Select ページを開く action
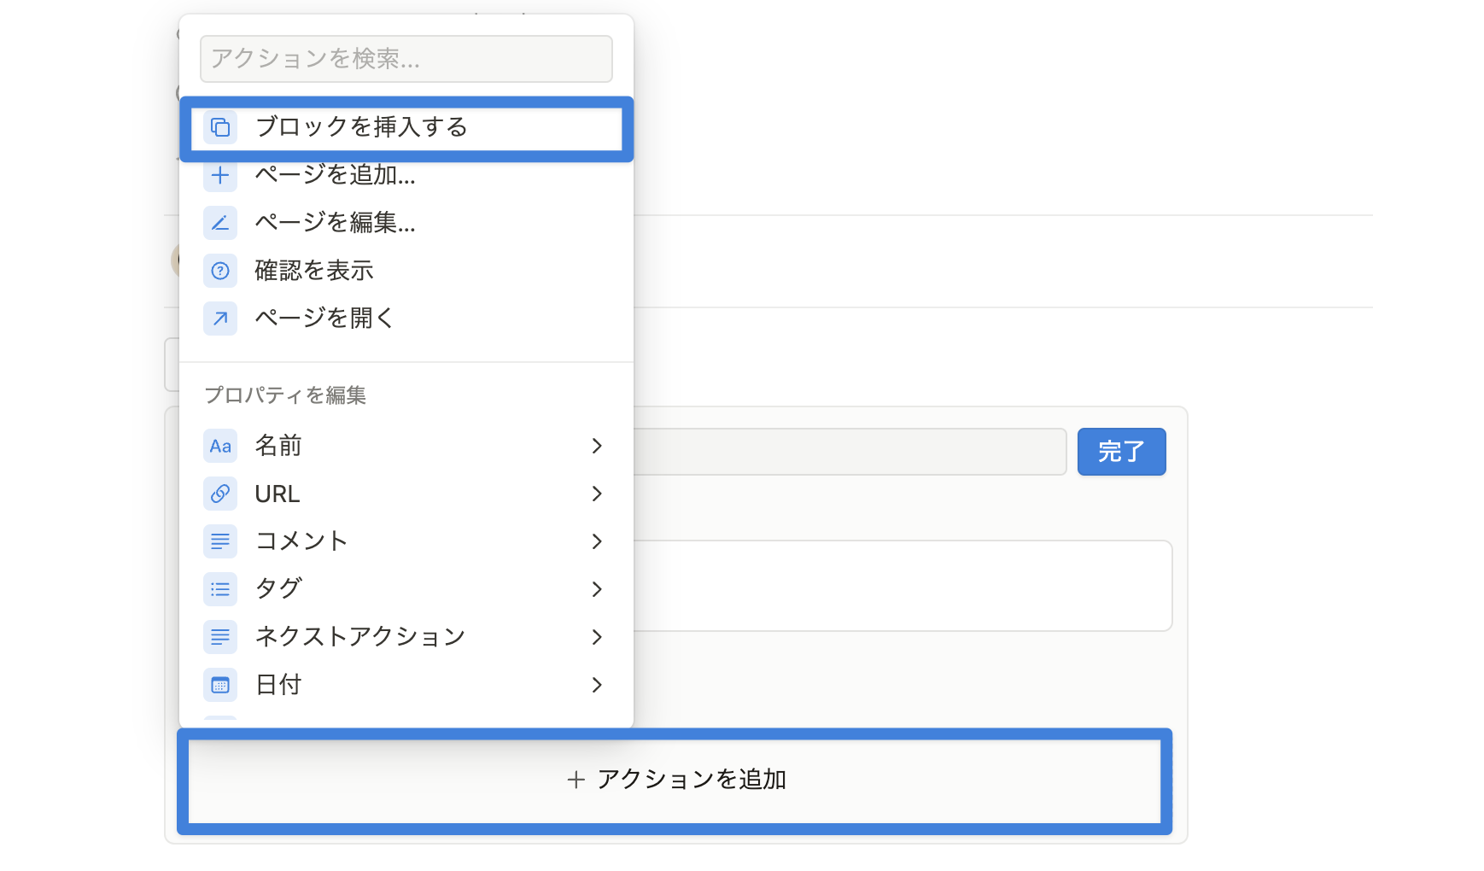1484x871 pixels. point(406,319)
